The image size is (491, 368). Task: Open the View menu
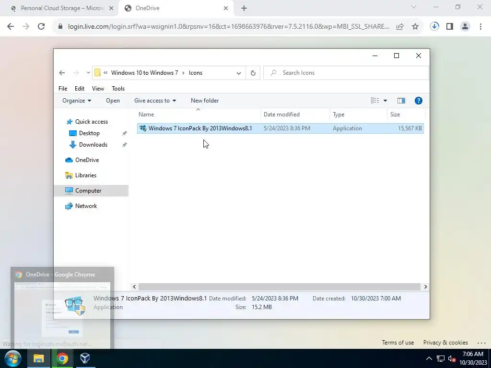pos(98,89)
